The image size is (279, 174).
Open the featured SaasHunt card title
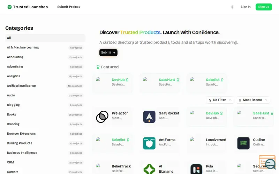pyautogui.click(x=167, y=80)
